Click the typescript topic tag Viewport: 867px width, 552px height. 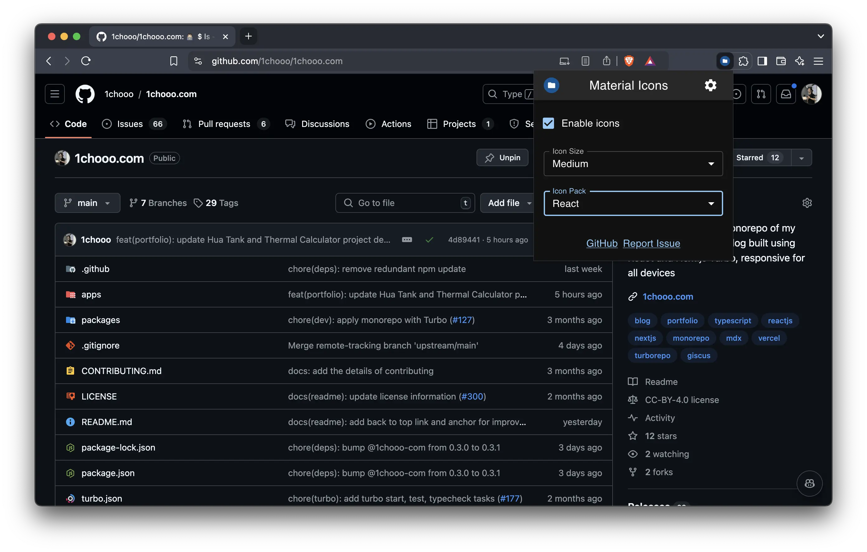point(733,320)
